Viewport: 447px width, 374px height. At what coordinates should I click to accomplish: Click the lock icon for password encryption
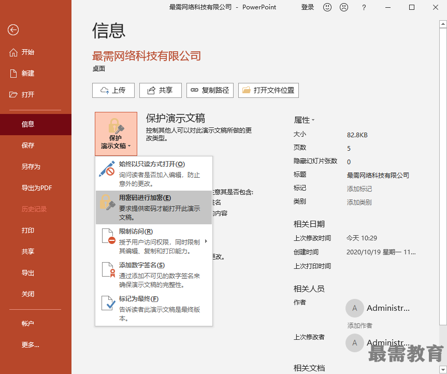(107, 203)
